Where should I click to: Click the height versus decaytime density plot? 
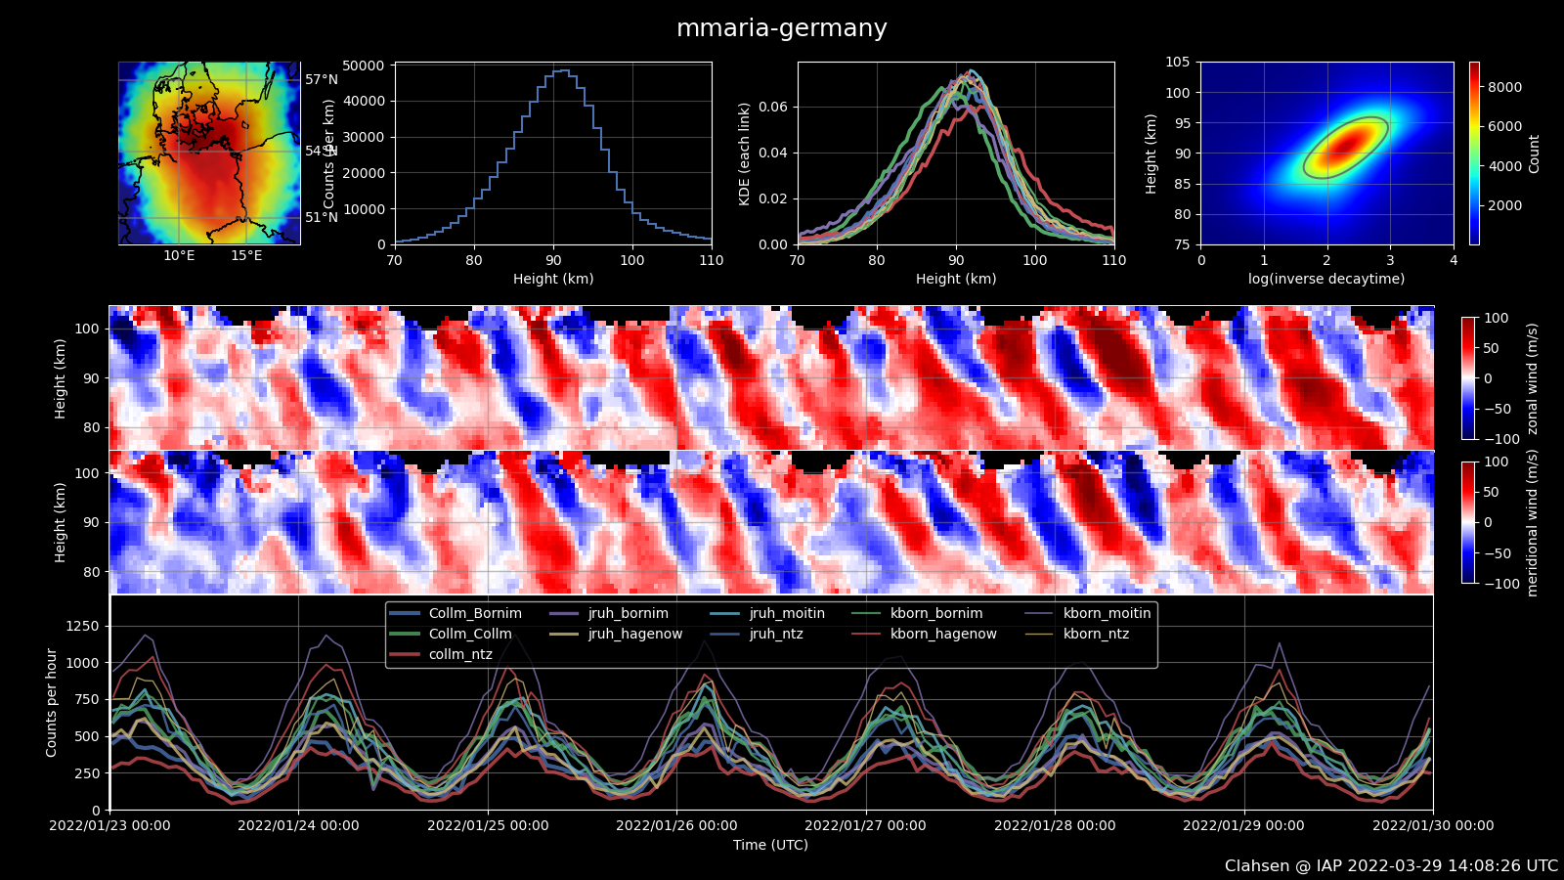tap(1327, 154)
